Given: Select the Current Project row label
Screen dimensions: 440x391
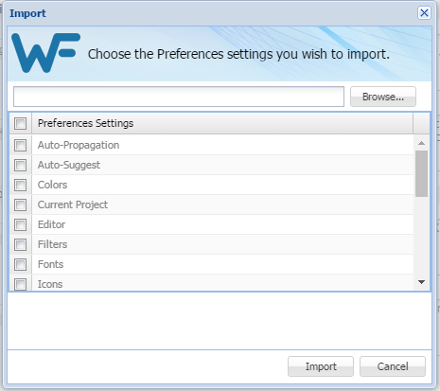Looking at the screenshot, I should (x=73, y=204).
